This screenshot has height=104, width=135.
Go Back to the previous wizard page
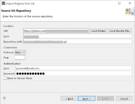(69, 98)
